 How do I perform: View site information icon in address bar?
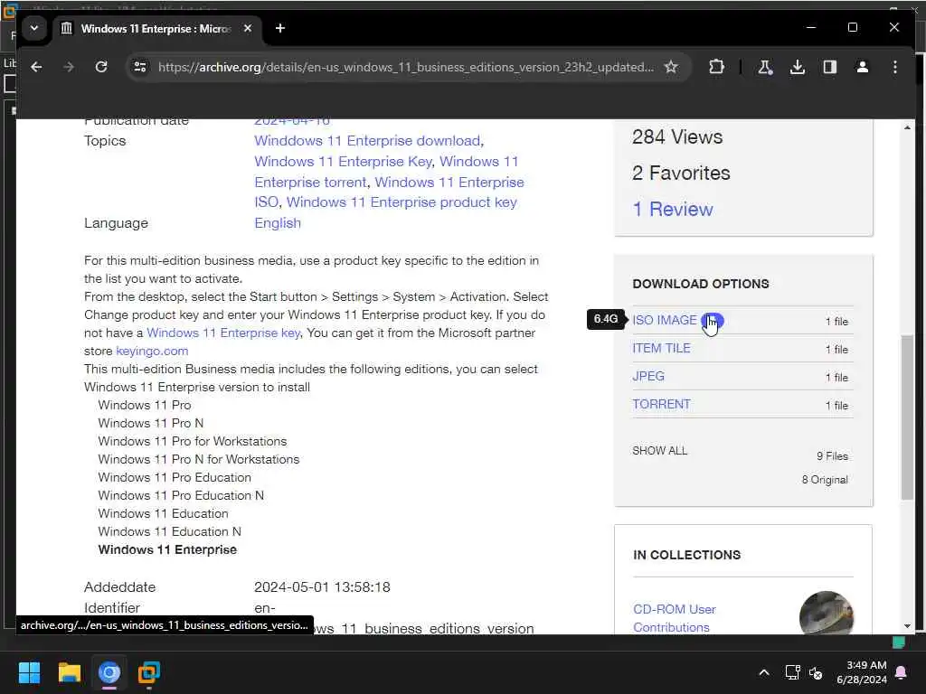pos(140,67)
